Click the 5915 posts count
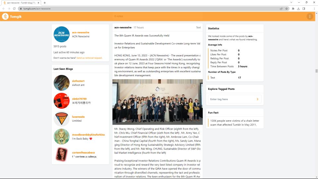Image resolution: width=318 pixels, height=179 pixels. pos(60,46)
